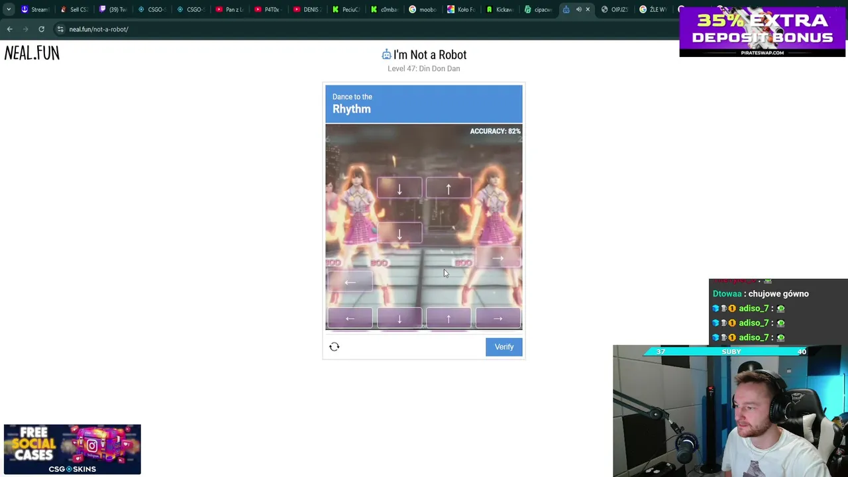848x477 pixels.
Task: Switch to the cipacw tab
Action: coord(539,9)
